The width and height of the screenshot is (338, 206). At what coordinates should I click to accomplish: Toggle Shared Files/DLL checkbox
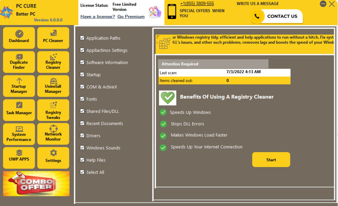82,111
